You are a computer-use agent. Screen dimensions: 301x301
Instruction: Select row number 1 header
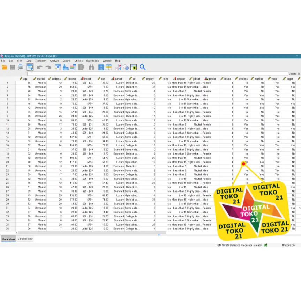pos(7,83)
